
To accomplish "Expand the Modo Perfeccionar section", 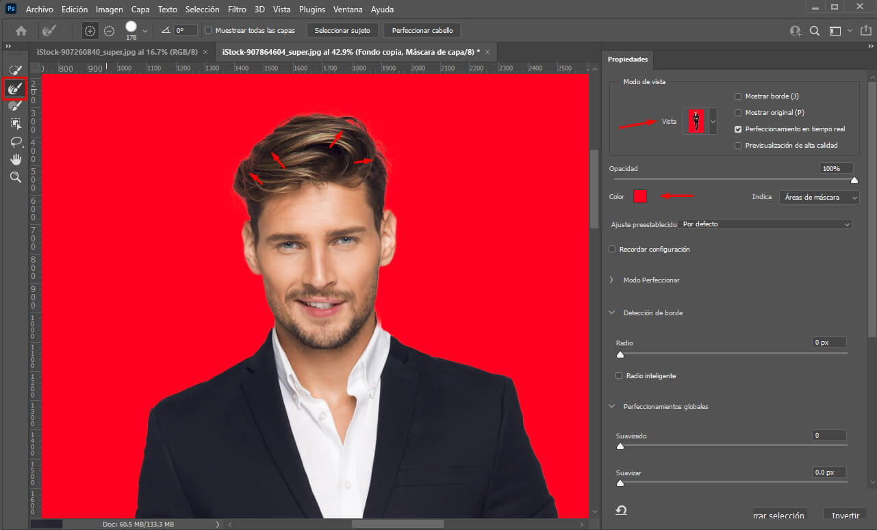I will (611, 280).
